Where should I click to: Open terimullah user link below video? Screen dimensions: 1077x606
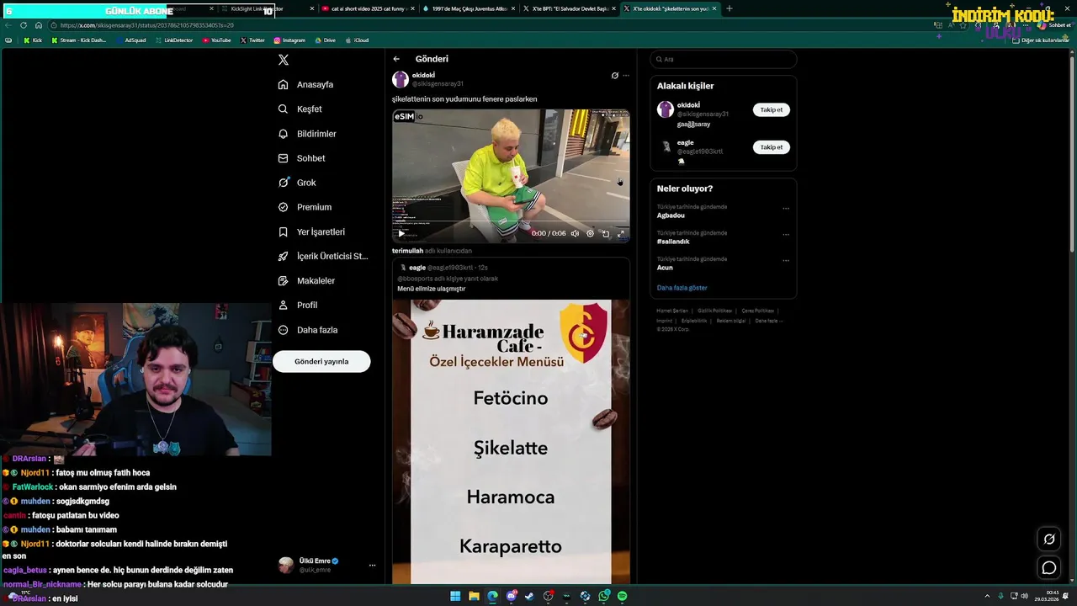click(x=407, y=251)
